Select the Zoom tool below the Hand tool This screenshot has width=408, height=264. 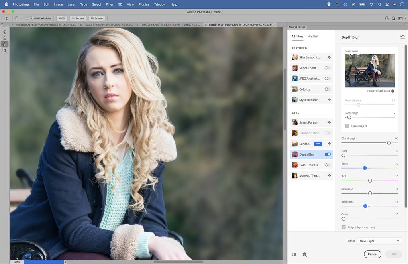click(4, 51)
